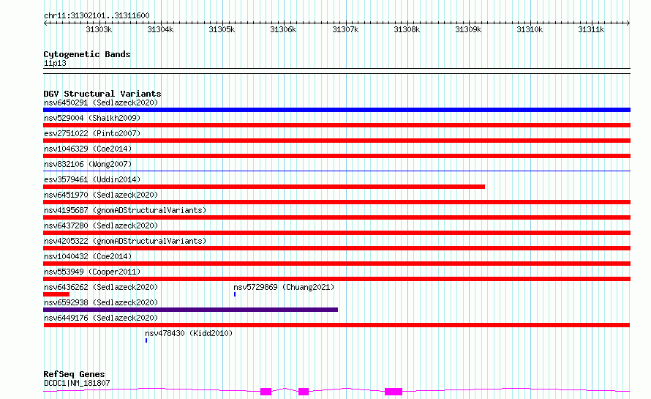651x399 pixels.
Task: Click the tiny blue nsv478430 marker
Action: pos(146,340)
